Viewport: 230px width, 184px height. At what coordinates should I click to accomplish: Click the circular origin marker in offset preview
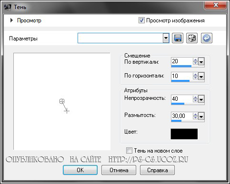click(x=62, y=101)
